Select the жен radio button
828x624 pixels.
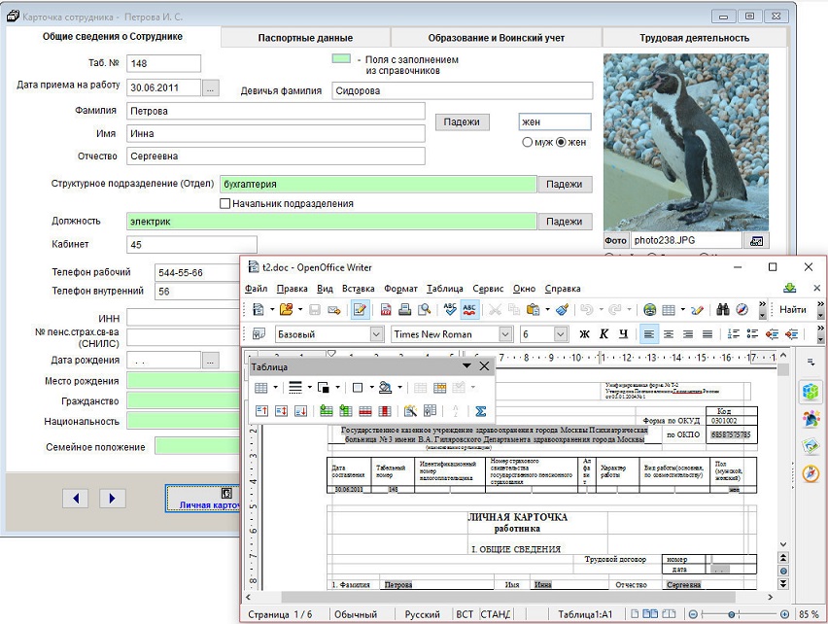click(x=561, y=143)
